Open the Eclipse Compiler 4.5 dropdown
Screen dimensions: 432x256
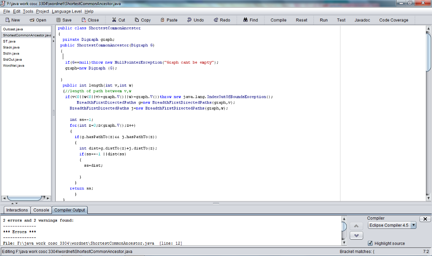tap(391, 225)
